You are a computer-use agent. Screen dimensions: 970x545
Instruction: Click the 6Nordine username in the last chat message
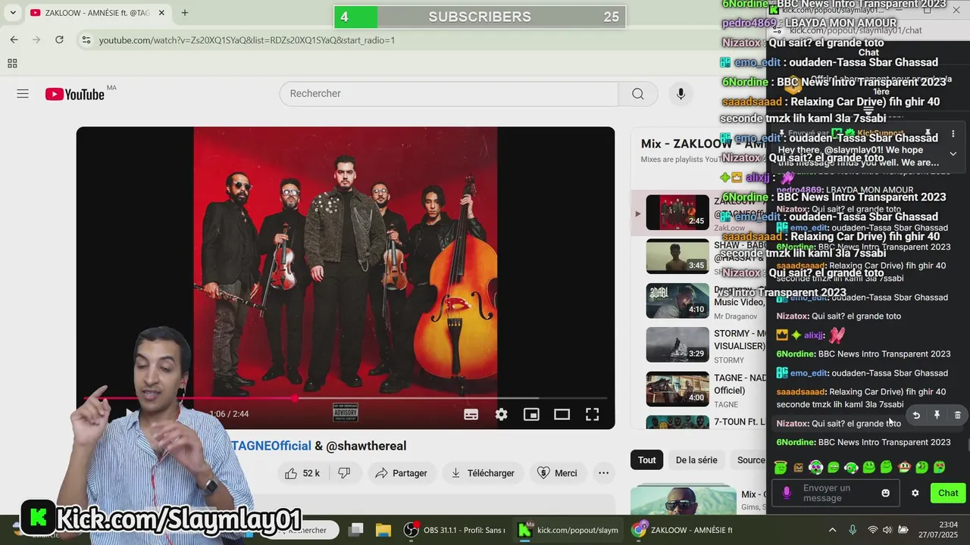pos(796,442)
